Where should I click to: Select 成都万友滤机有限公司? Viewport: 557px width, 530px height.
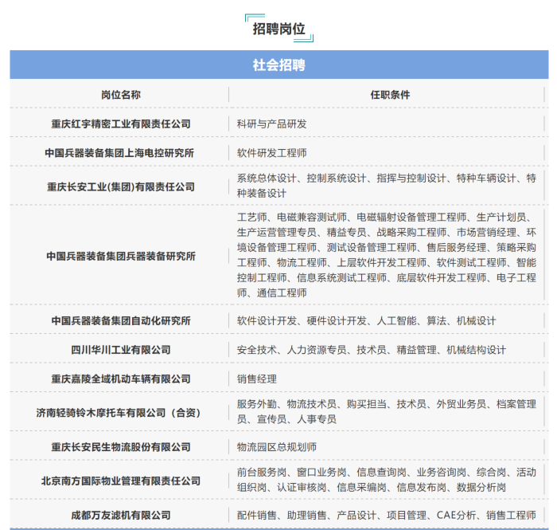pos(121,515)
